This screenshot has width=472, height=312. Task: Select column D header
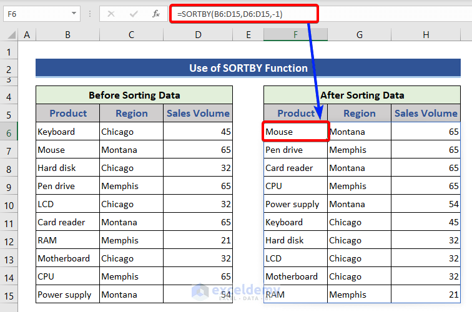tap(198, 35)
